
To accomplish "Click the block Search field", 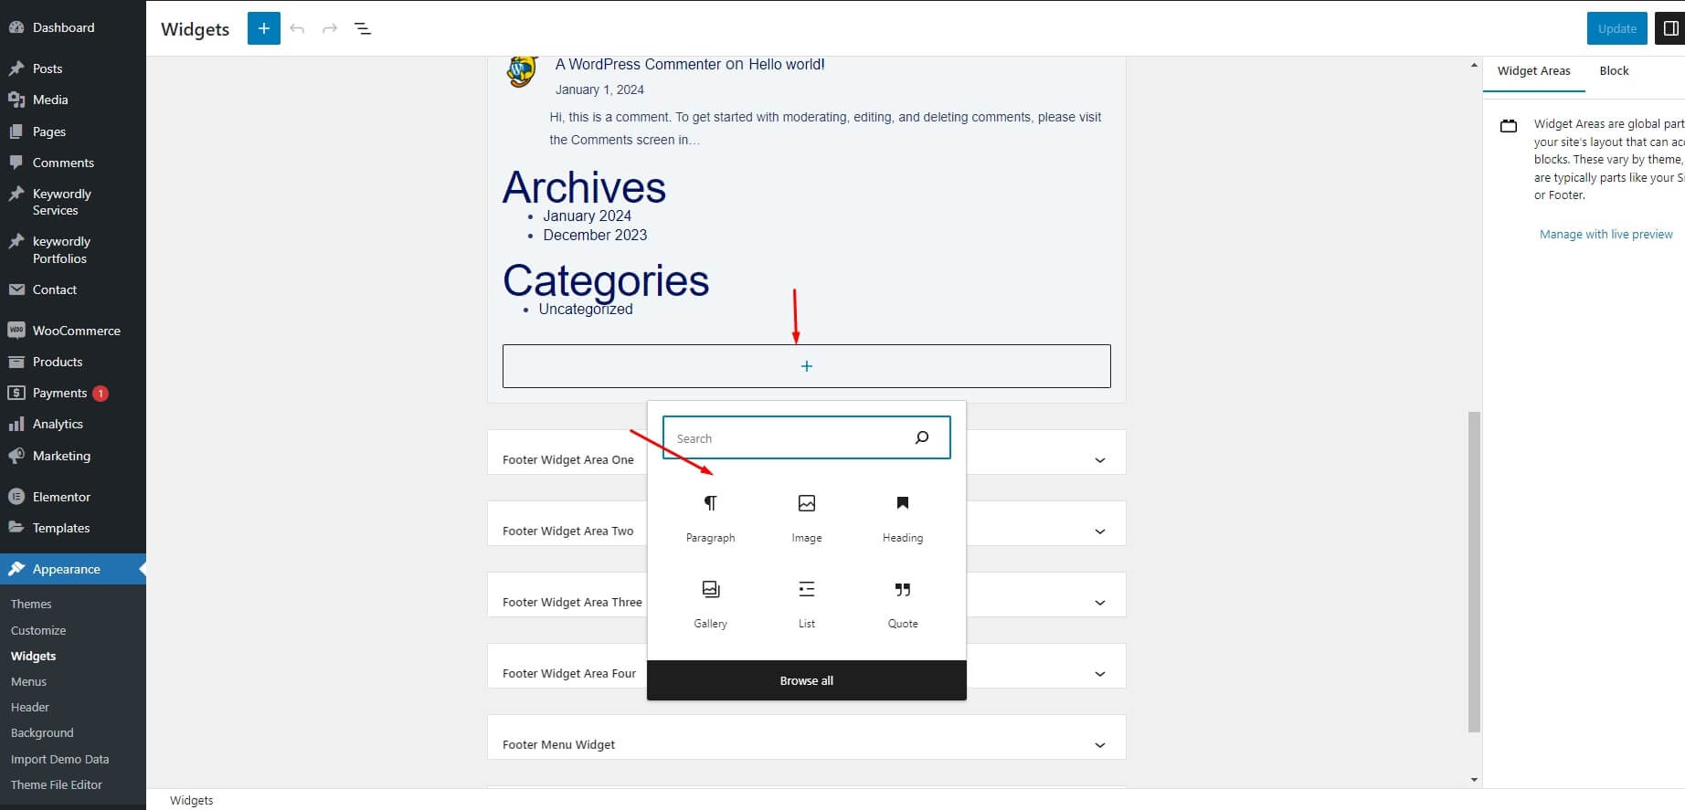I will pyautogui.click(x=786, y=438).
